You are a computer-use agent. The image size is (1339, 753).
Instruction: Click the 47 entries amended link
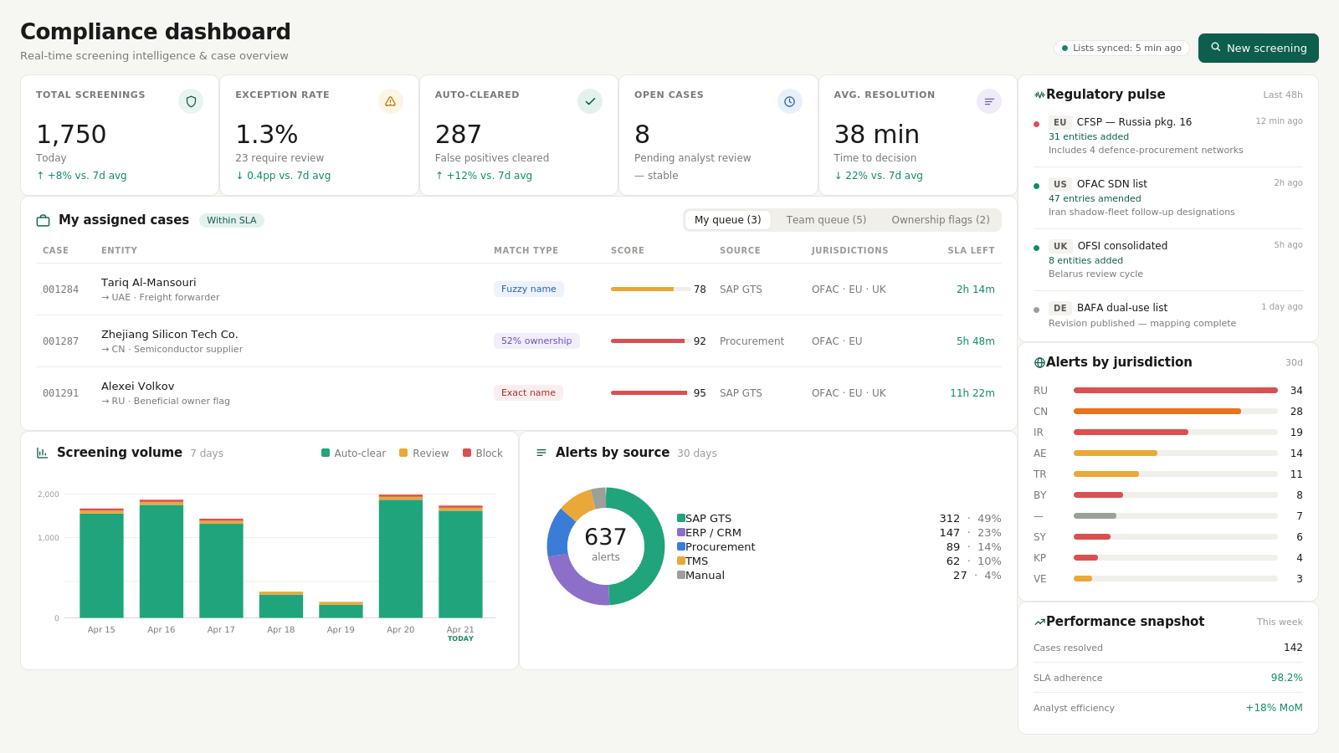click(x=1095, y=199)
